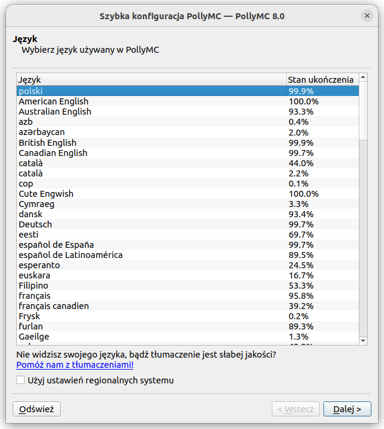The width and height of the screenshot is (384, 429).
Task: Choose español de Latinoamérica
Action: click(71, 255)
